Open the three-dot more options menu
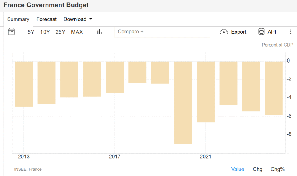Viewport: 297px width, 176px height. tap(291, 32)
